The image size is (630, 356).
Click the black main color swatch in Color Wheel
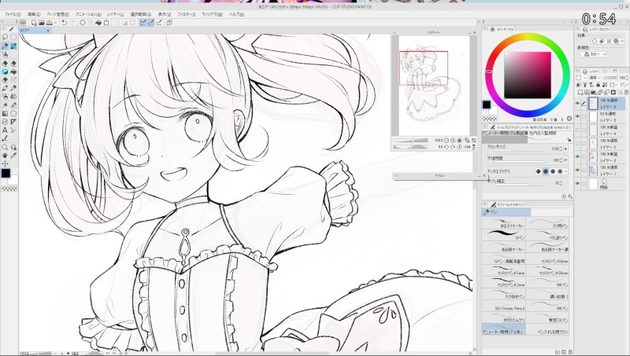tap(486, 105)
